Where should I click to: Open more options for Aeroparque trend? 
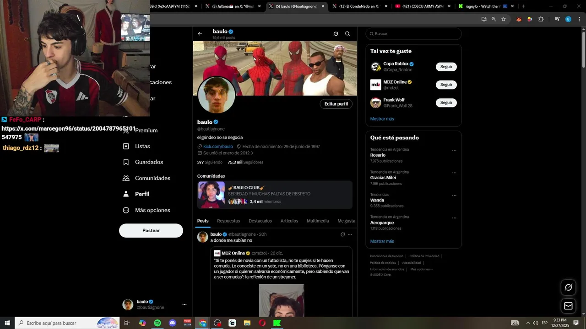tap(454, 218)
